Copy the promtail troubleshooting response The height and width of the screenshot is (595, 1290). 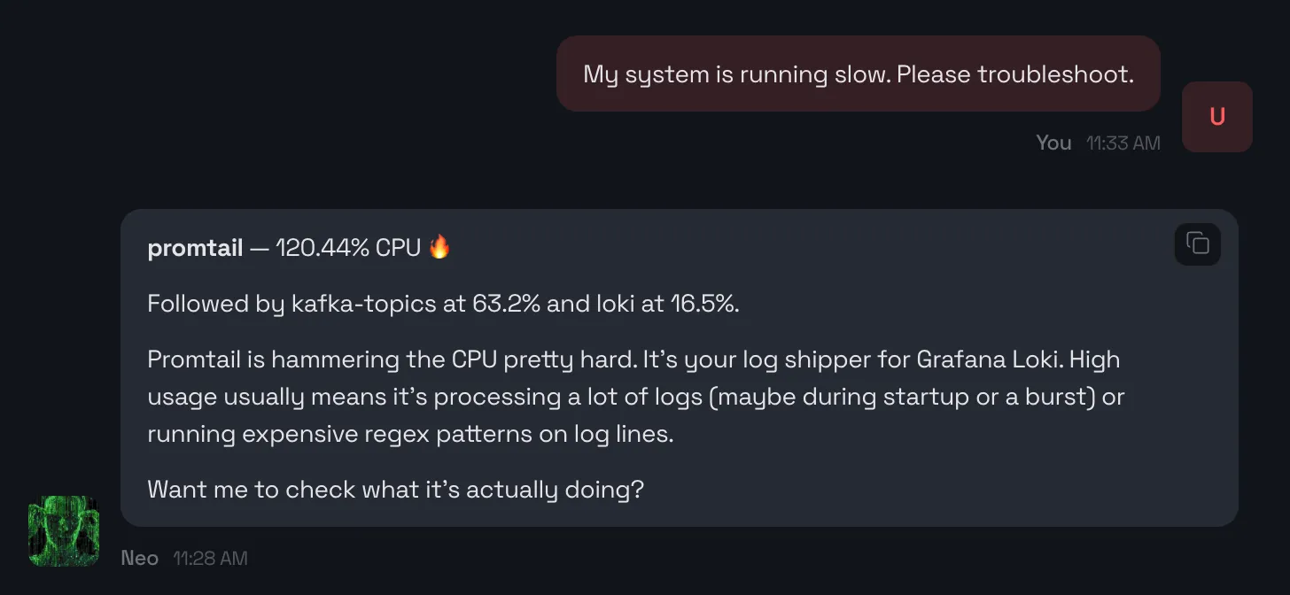(1197, 244)
